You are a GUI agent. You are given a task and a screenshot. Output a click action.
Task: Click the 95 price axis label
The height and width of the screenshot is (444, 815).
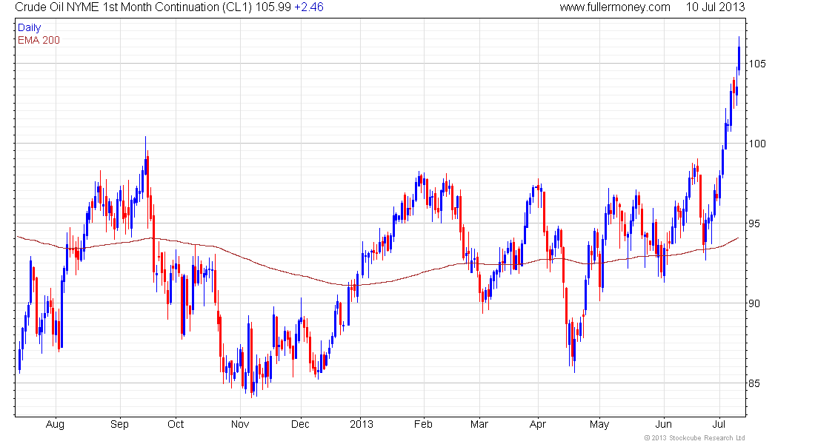coord(754,223)
